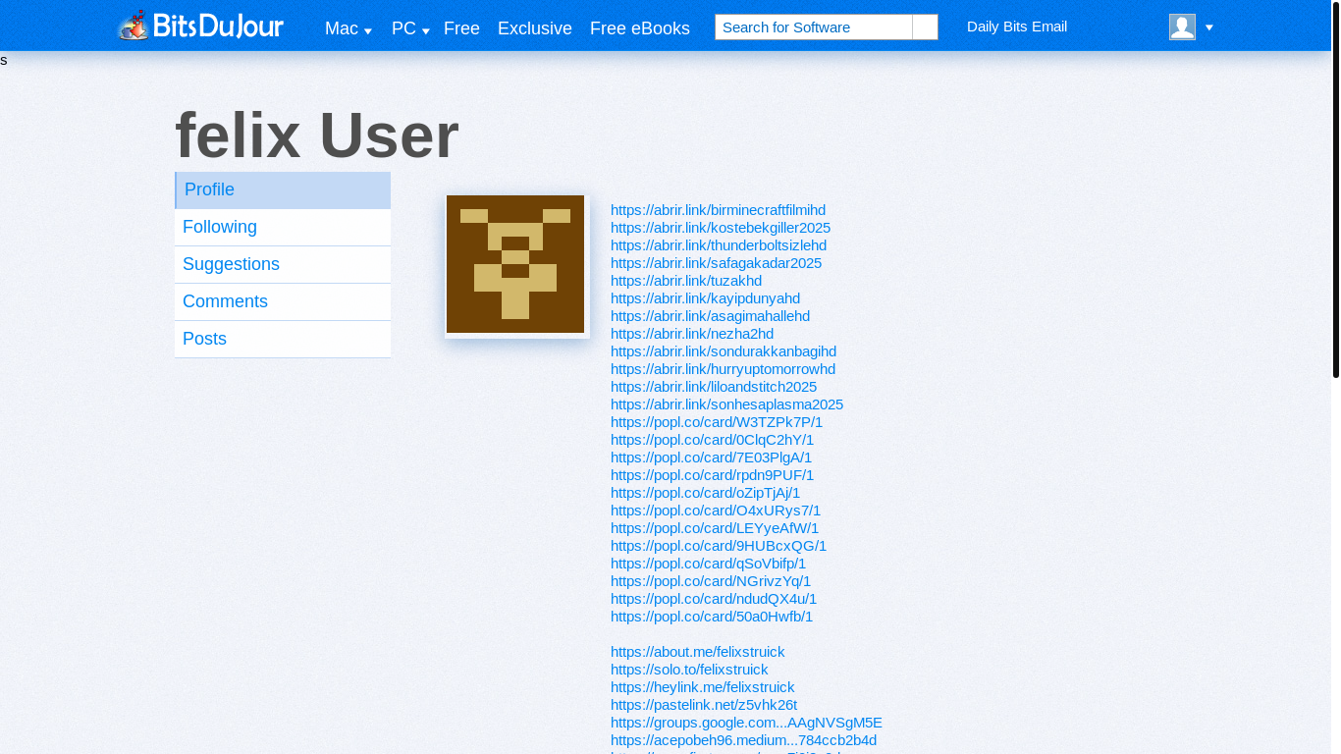The width and height of the screenshot is (1341, 754).
Task: Open Daily Bits Email link
Action: click(x=1016, y=27)
